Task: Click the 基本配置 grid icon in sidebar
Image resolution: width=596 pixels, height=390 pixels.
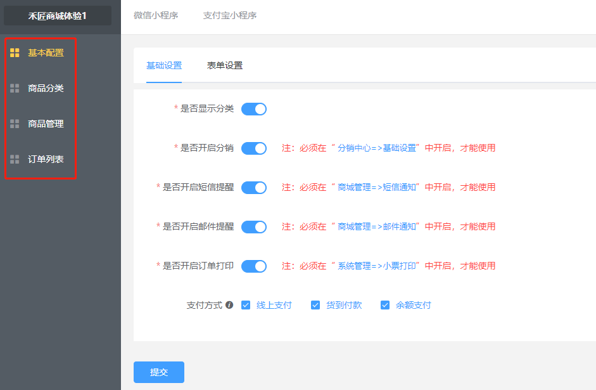Action: (15, 53)
